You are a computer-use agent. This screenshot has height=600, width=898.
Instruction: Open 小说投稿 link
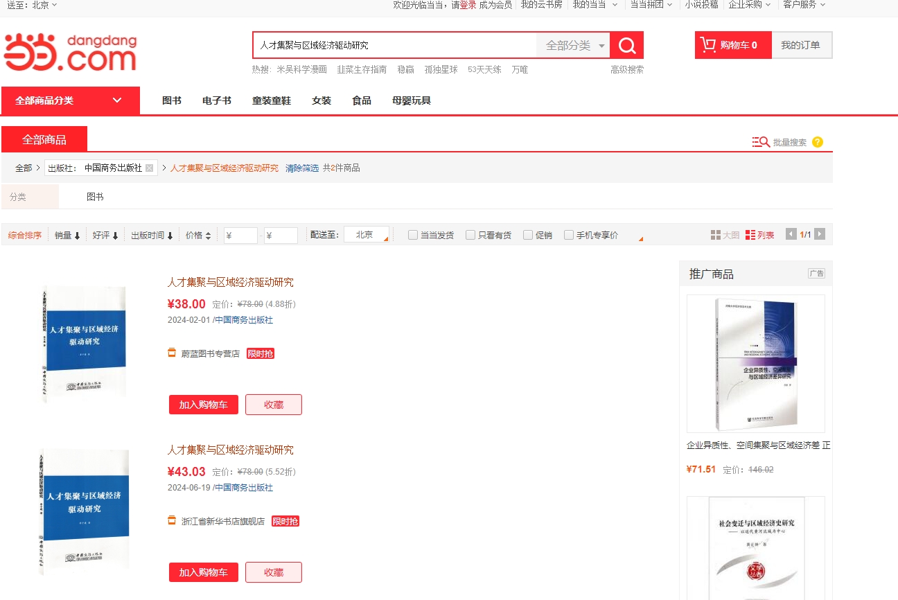click(701, 5)
